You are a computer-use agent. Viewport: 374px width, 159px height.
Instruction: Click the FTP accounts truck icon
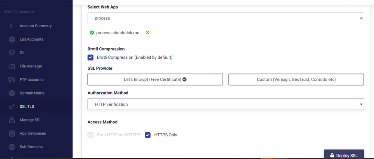point(12,80)
